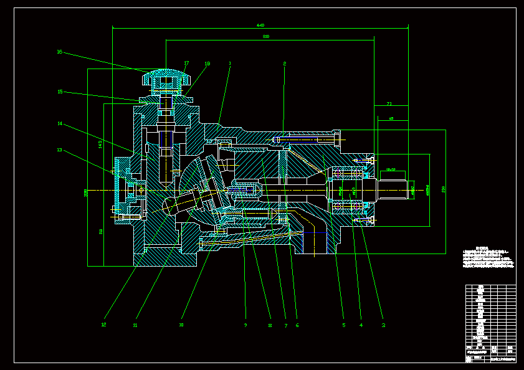Click part callout number 16
The height and width of the screenshot is (370, 524).
tap(60, 52)
